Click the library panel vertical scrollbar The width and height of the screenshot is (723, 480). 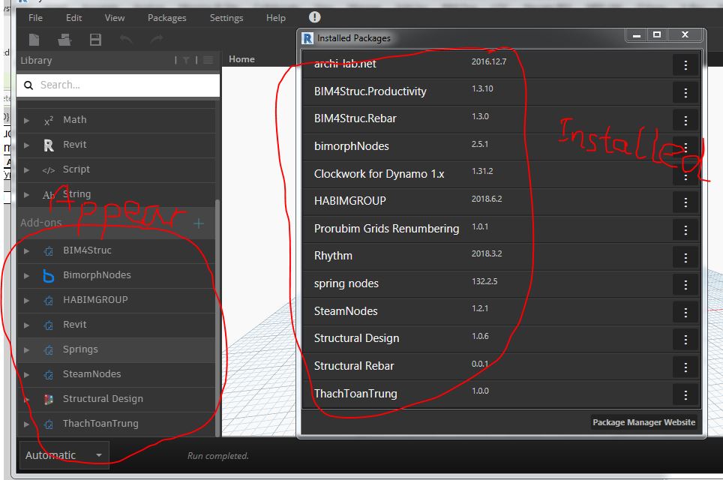(x=217, y=318)
